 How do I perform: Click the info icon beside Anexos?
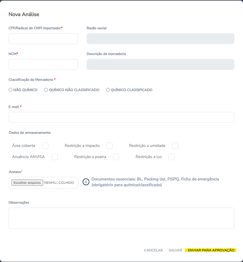(x=86, y=182)
